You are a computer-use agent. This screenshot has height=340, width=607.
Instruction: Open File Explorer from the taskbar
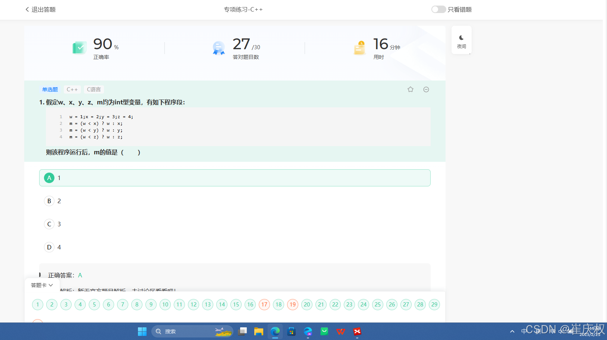(x=259, y=331)
